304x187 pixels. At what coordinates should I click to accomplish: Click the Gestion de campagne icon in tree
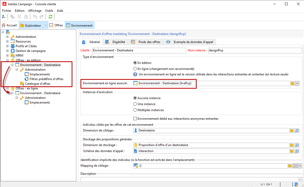[13, 51]
